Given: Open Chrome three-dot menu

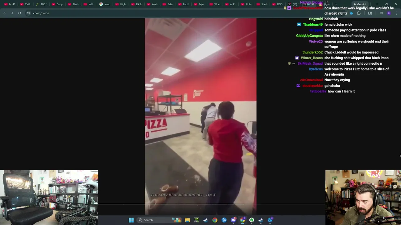Looking at the screenshot, I should pyautogui.click(x=396, y=13).
